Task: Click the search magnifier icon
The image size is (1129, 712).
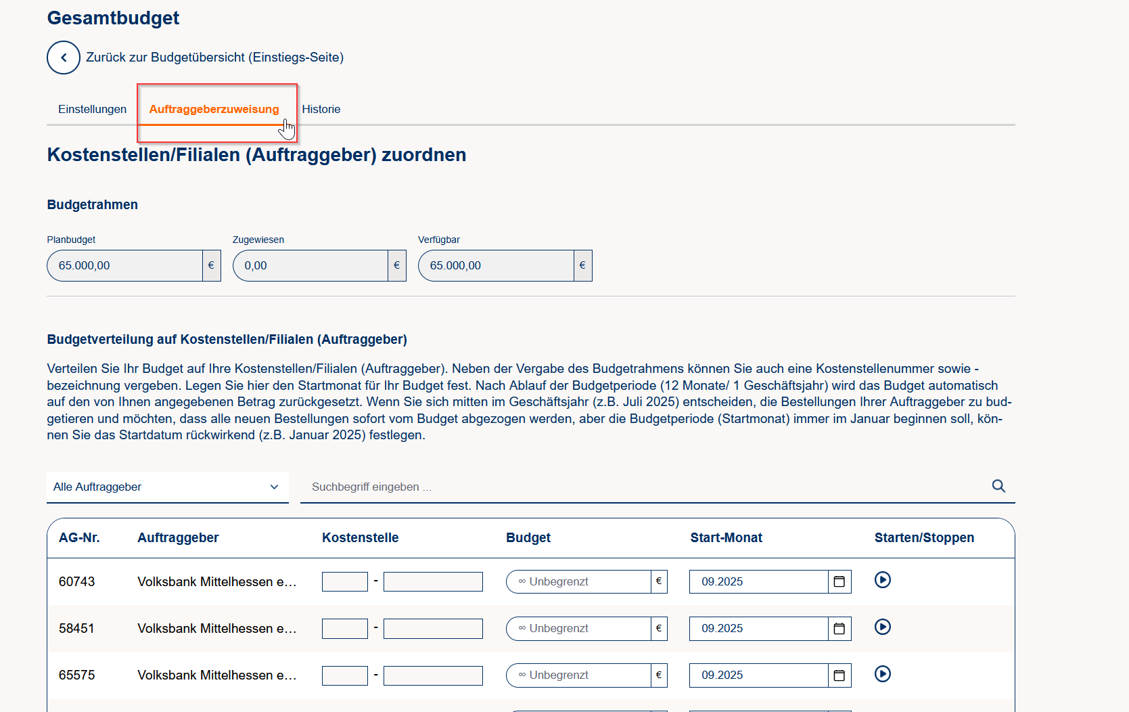Action: coord(998,486)
